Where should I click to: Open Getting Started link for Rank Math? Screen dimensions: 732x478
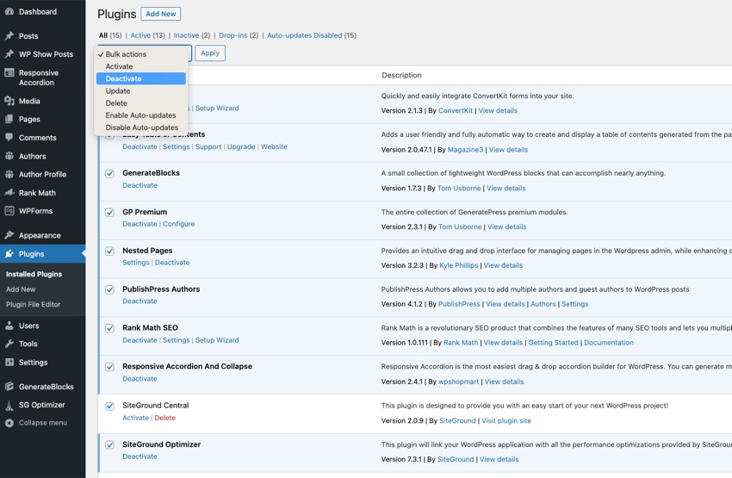coord(553,343)
